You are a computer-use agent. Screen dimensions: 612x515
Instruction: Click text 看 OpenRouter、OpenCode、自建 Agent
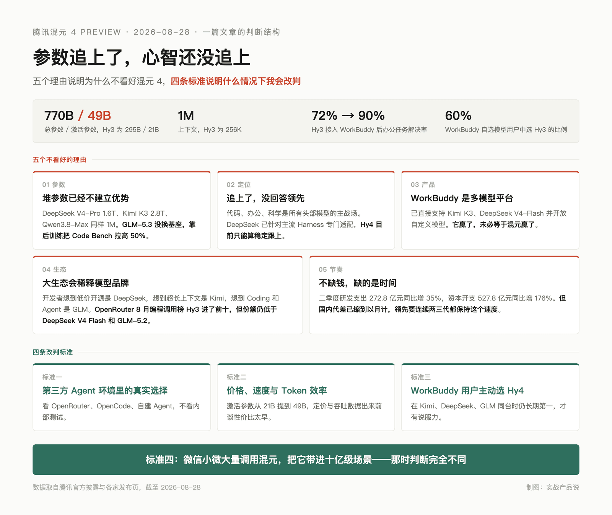pyautogui.click(x=108, y=406)
